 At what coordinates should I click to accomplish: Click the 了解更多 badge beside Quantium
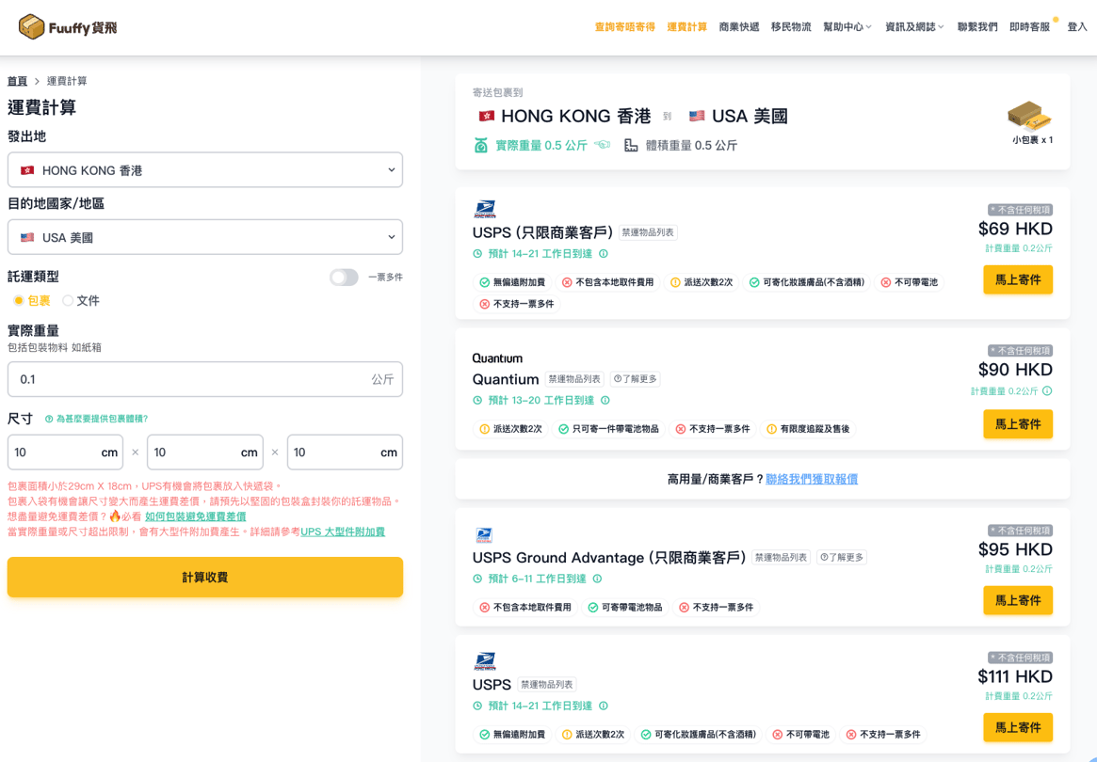[635, 379]
